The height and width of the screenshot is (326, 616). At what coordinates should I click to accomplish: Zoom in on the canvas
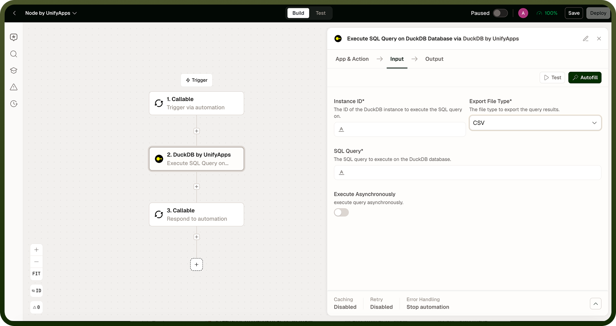[x=36, y=250]
